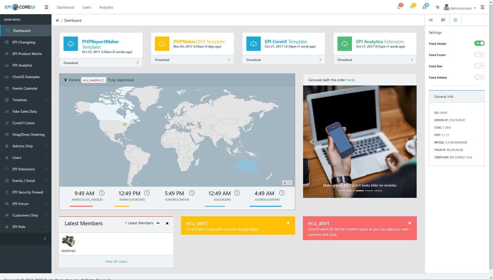Click the clock icon for Europe/London
This screenshot has height=280, width=493.
pyautogui.click(x=192, y=193)
